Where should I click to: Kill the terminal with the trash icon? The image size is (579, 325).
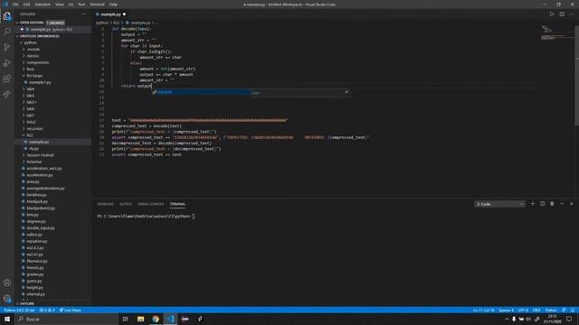click(552, 204)
